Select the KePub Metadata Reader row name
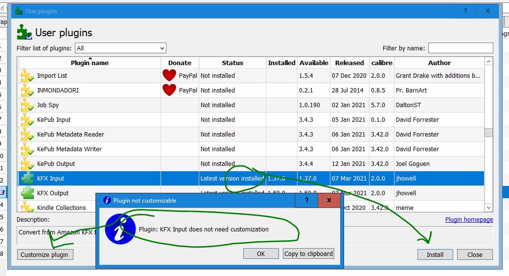509x276 pixels. point(70,134)
